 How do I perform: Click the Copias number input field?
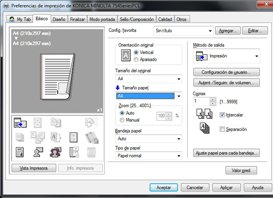(201, 102)
